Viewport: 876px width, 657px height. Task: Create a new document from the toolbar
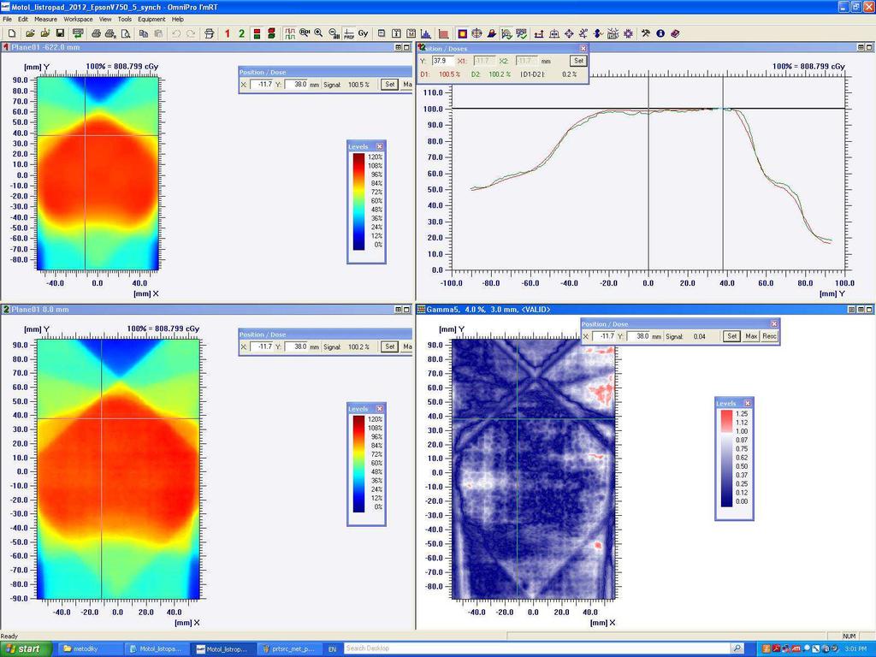point(12,33)
